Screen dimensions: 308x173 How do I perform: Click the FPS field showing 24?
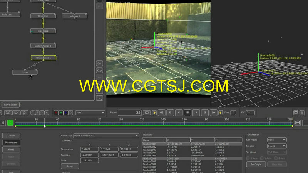[250, 113]
